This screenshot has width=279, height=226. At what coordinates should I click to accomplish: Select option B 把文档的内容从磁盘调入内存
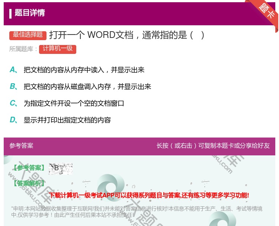[x=80, y=86]
